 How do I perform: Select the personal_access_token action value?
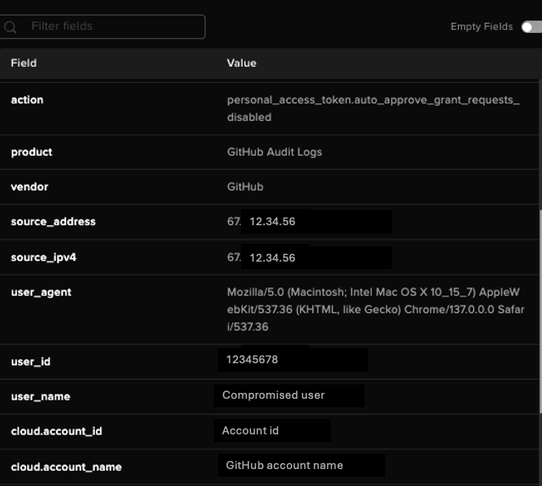pyautogui.click(x=373, y=108)
